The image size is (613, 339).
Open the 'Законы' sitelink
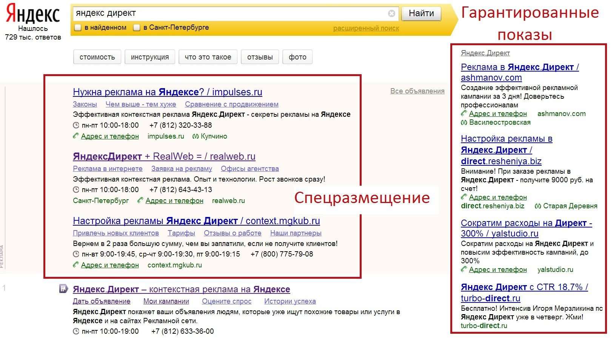tap(85, 104)
